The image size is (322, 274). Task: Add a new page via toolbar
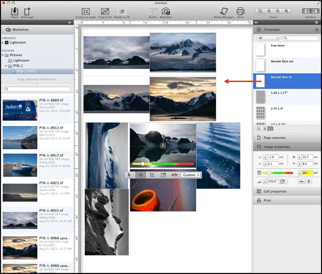point(27,11)
